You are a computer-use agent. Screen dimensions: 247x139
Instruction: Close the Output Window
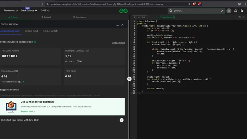pos(122,25)
